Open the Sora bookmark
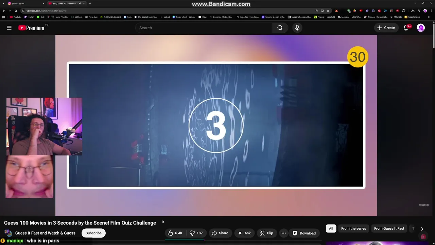 [x=128, y=17]
